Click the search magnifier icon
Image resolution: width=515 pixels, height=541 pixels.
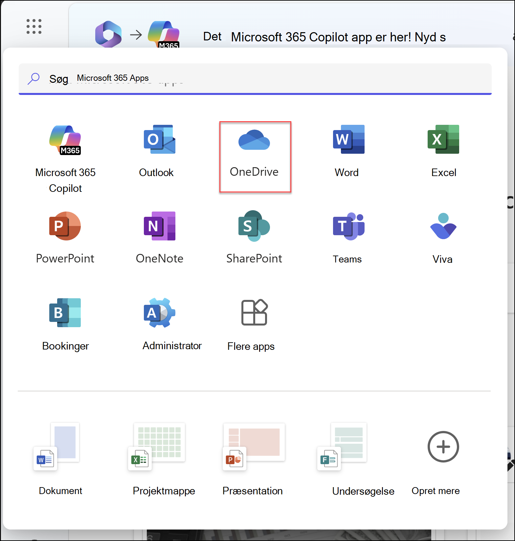[34, 79]
